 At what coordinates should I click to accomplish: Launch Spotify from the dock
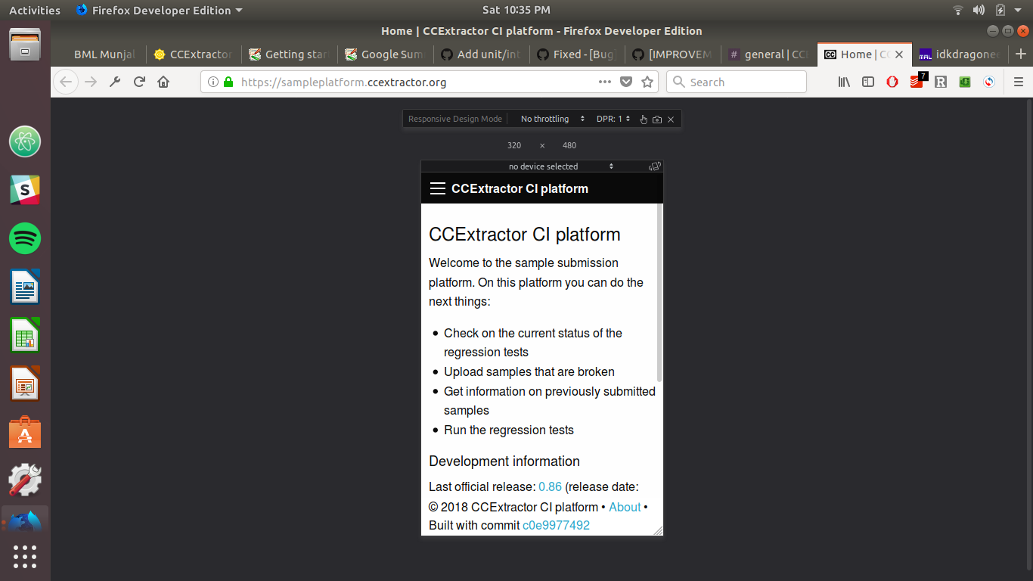pyautogui.click(x=25, y=238)
